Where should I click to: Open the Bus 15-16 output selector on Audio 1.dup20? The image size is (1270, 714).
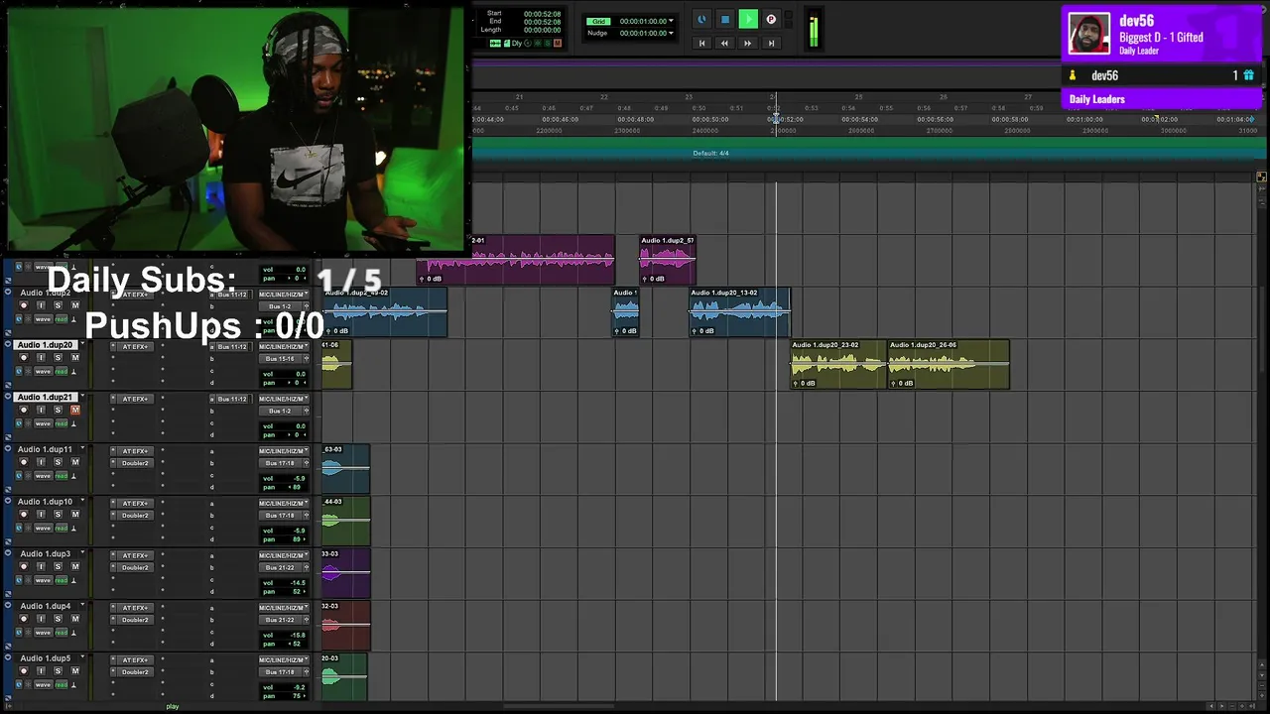pyautogui.click(x=282, y=359)
